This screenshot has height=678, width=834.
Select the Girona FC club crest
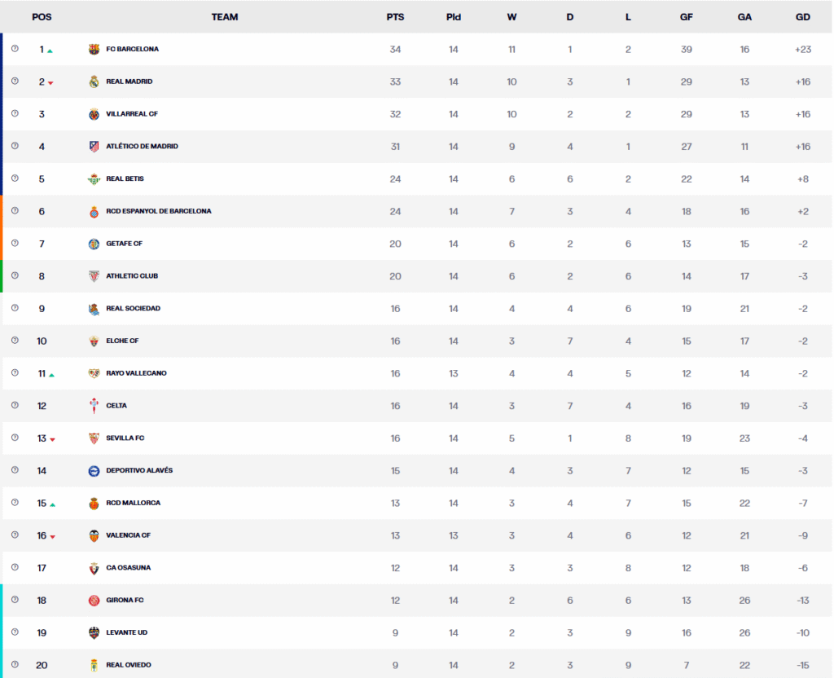click(94, 600)
